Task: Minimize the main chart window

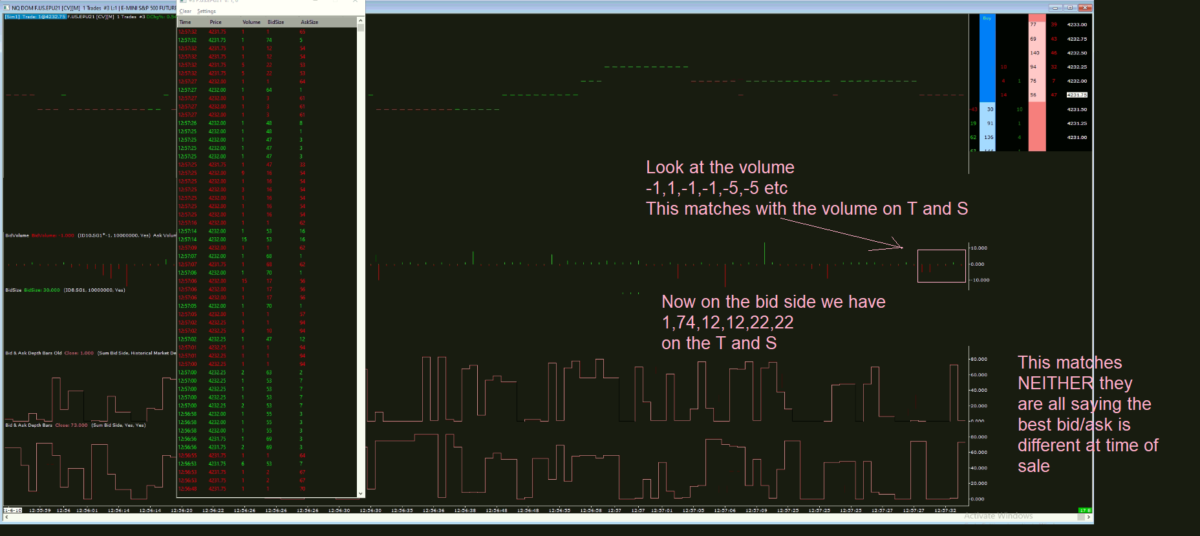Action: [1056, 8]
